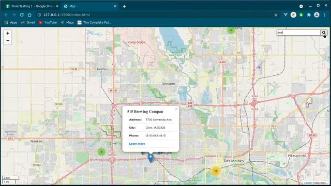The image size is (331, 186).
Task: Close the Map tab
Action: (x=115, y=6)
